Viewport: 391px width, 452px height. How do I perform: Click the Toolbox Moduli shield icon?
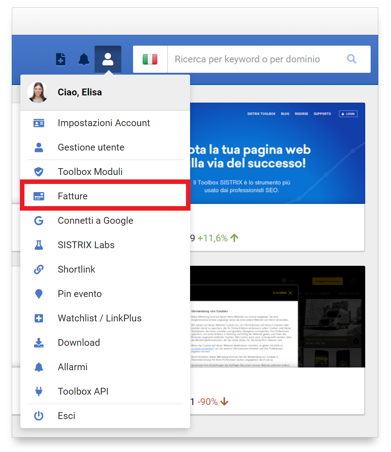[x=39, y=172]
